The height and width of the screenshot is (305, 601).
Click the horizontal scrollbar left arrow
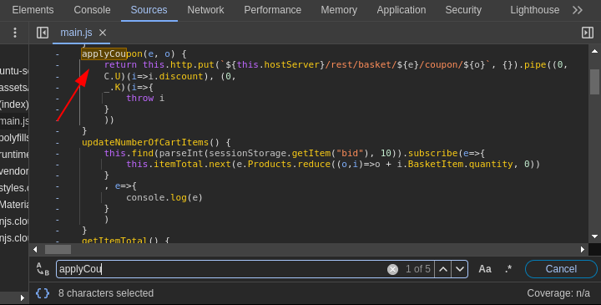coord(35,249)
